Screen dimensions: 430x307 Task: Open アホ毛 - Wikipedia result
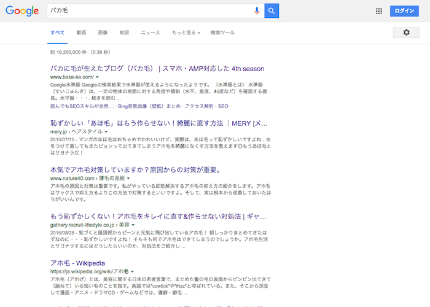coord(77,263)
